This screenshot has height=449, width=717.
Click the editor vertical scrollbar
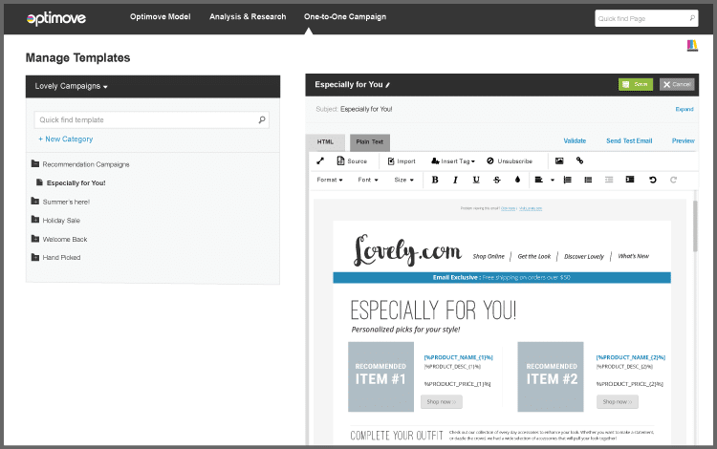coord(696,226)
